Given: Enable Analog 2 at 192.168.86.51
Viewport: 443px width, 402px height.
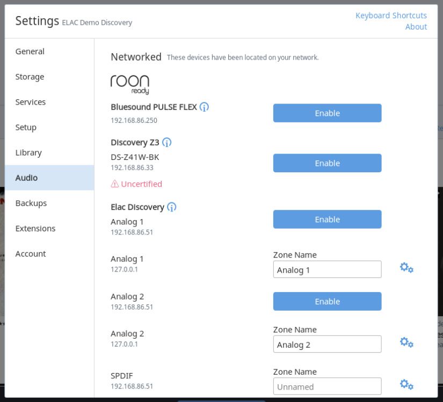Looking at the screenshot, I should [x=327, y=301].
